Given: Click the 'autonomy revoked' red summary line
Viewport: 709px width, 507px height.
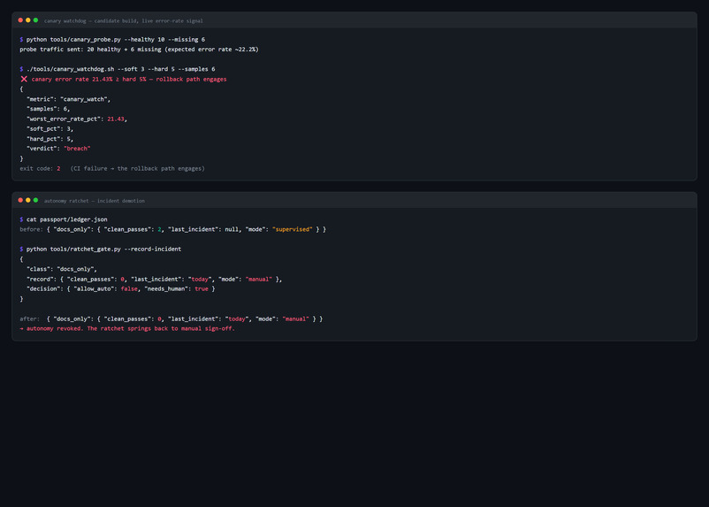Looking at the screenshot, I should 127,328.
